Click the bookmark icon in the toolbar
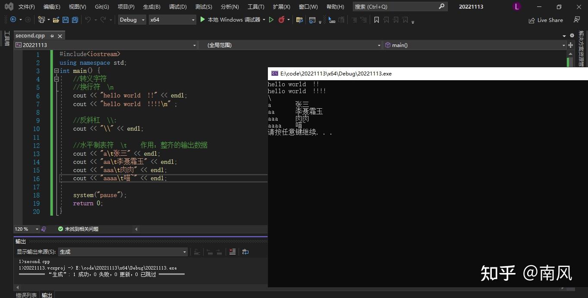The height and width of the screenshot is (298, 588). point(377,20)
